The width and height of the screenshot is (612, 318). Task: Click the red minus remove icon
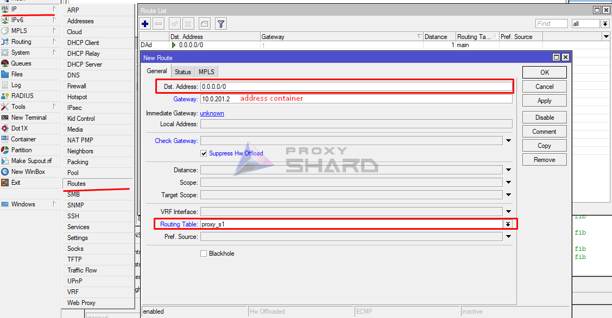pos(159,24)
